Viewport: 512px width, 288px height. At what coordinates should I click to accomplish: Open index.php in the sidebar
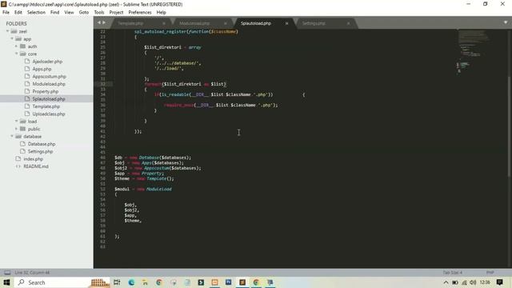[x=34, y=159]
